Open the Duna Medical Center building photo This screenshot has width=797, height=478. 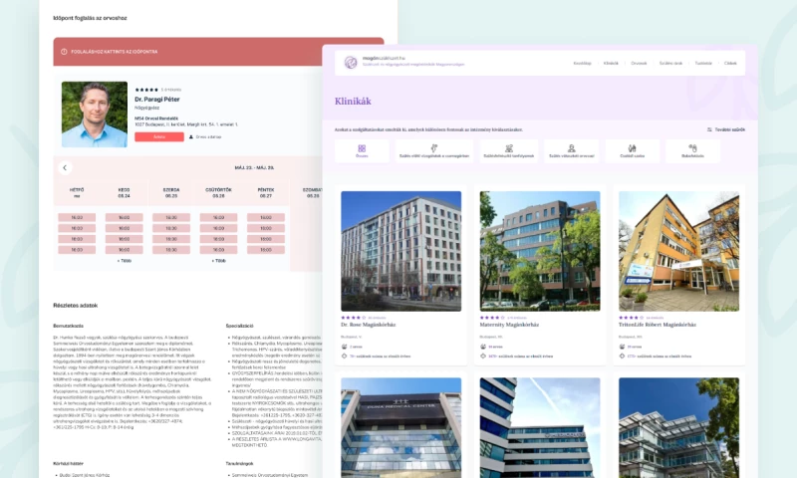click(x=401, y=427)
